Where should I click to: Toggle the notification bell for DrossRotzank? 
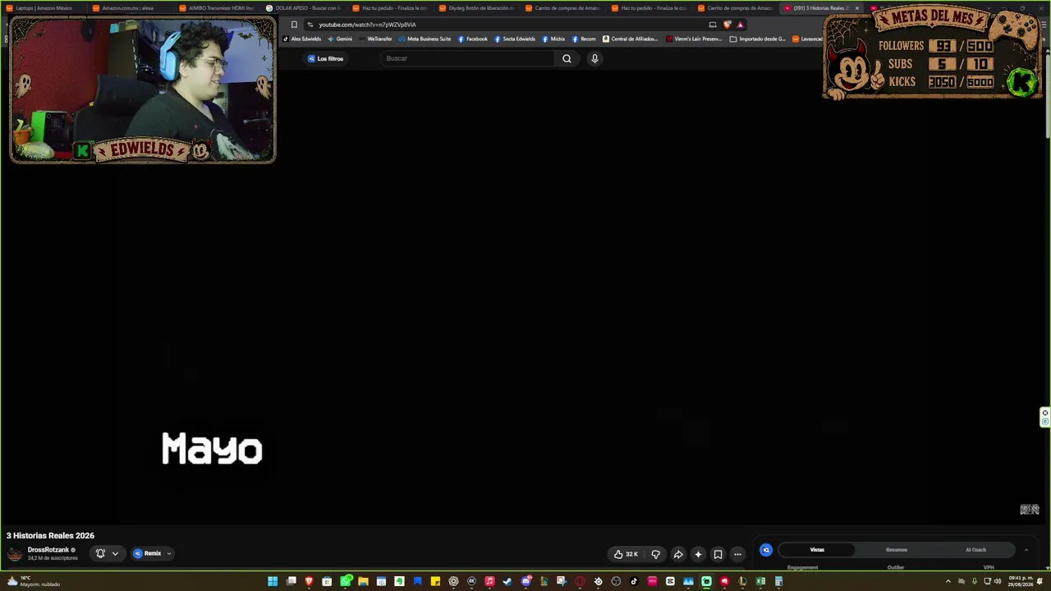(100, 553)
